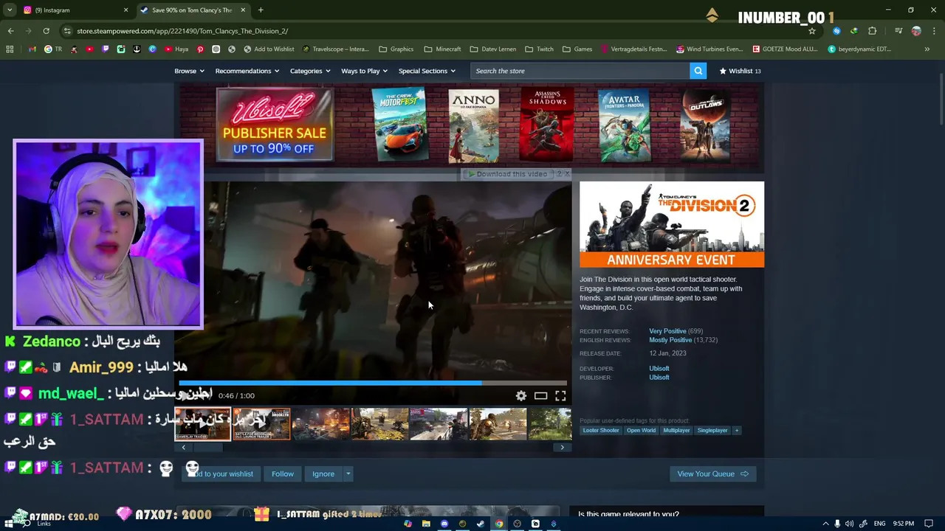Select the Singleplayer tag
The height and width of the screenshot is (531, 945).
(x=712, y=431)
